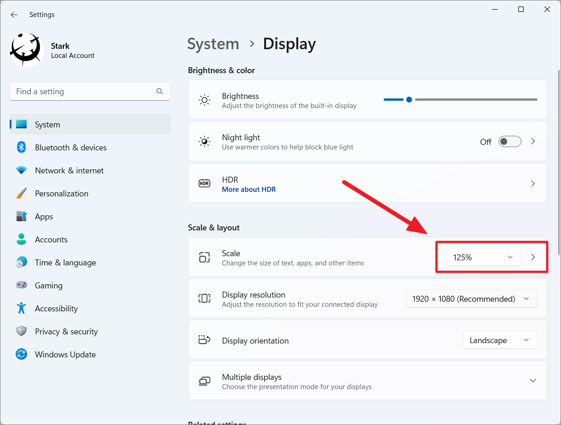Adjust the Brightness slider
Screen dimensions: 561x425
coord(409,99)
